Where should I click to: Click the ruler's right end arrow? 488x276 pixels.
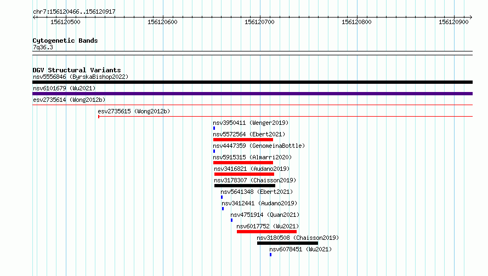click(x=471, y=18)
